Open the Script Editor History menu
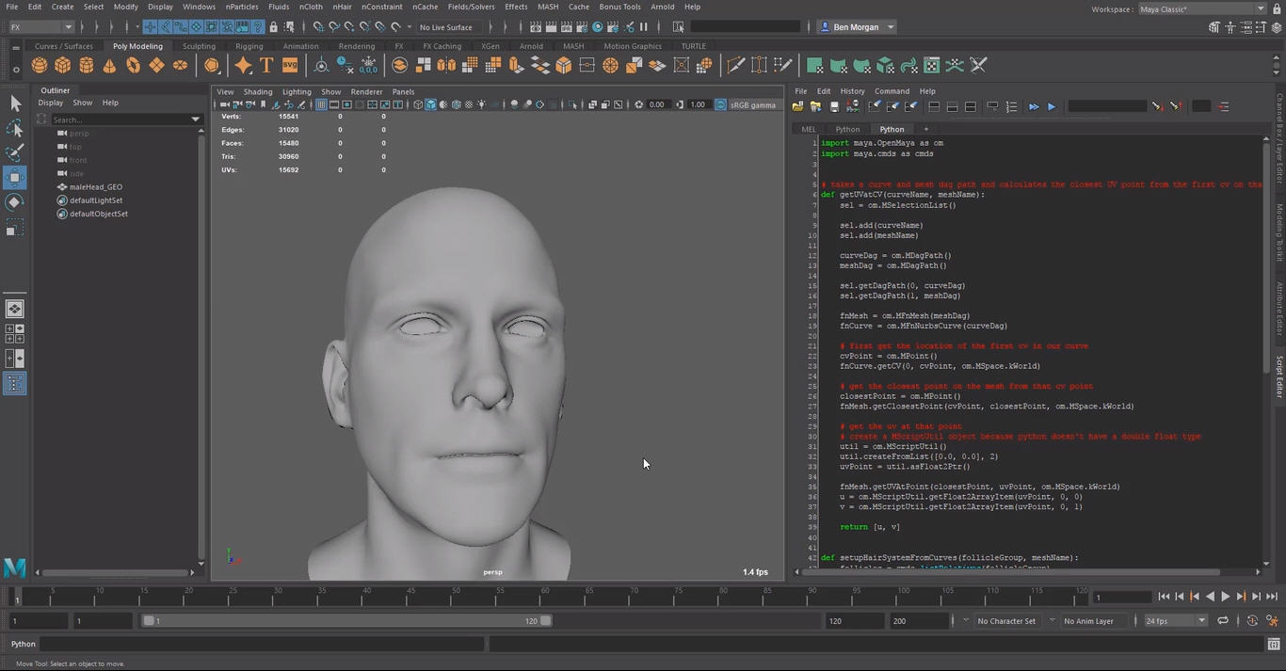Image resolution: width=1286 pixels, height=671 pixels. pos(852,91)
